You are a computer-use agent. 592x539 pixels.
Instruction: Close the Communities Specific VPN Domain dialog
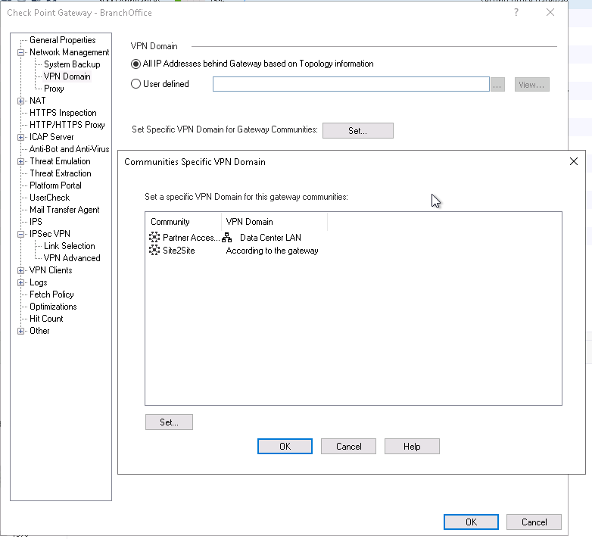pyautogui.click(x=574, y=161)
